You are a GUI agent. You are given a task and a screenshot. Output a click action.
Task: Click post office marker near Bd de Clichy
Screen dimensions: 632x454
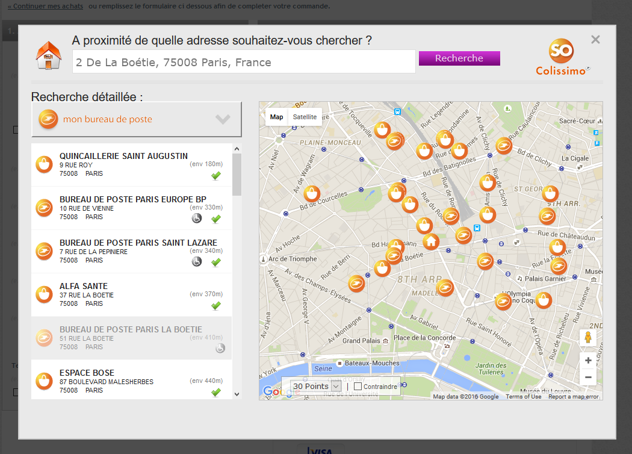point(504,146)
